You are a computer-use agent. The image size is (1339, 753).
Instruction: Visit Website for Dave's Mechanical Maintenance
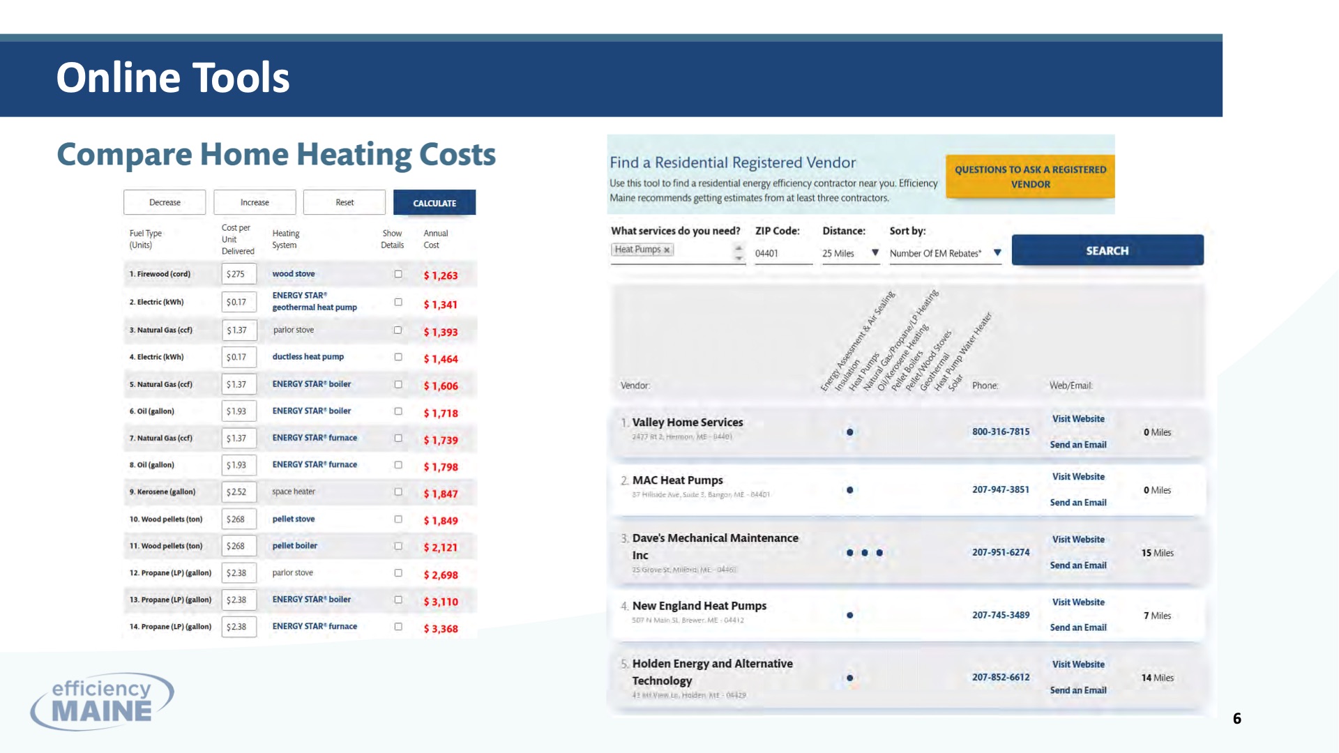1078,540
